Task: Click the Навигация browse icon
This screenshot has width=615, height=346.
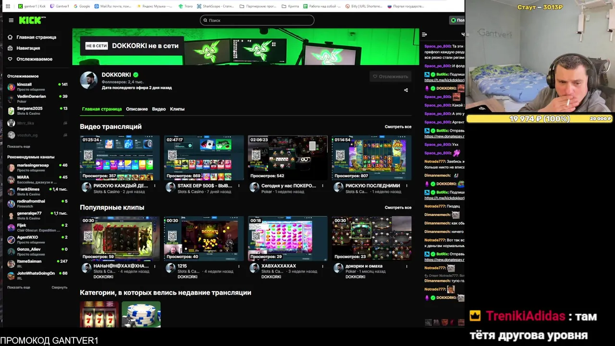Action: coord(10,48)
